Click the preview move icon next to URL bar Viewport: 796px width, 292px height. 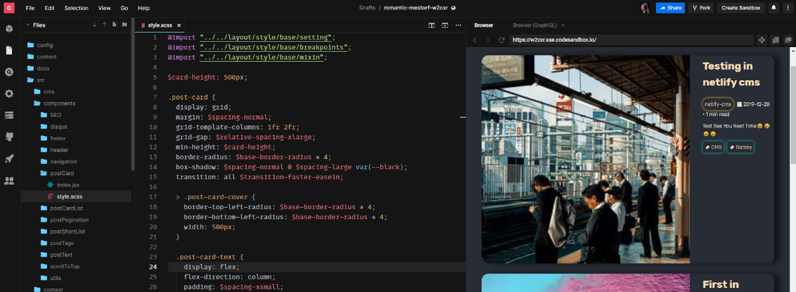(761, 40)
